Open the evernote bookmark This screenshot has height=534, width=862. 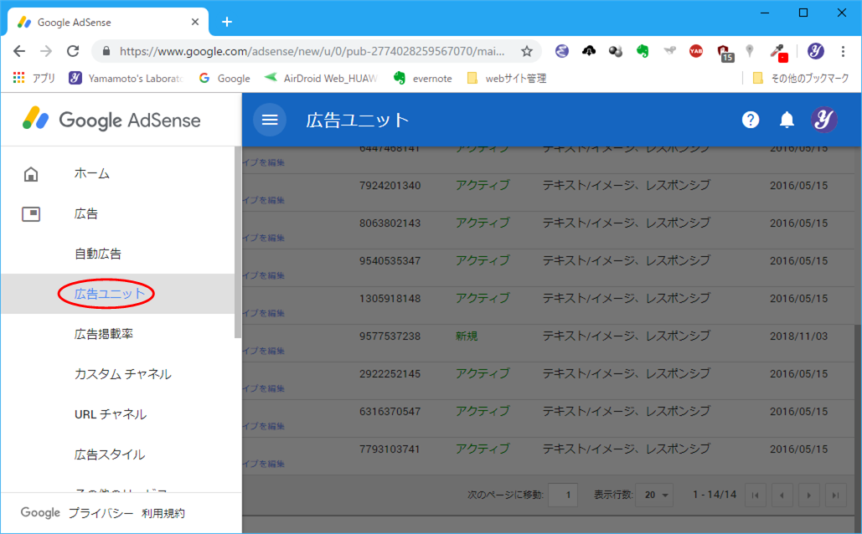(x=423, y=78)
